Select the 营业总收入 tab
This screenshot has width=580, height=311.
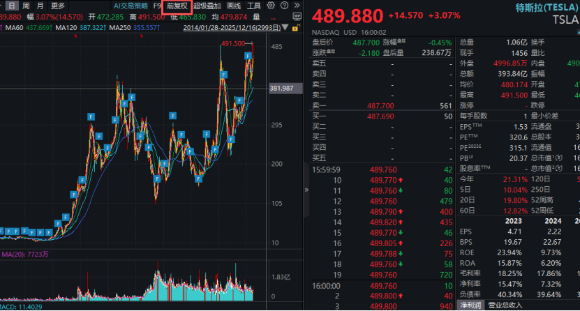click(505, 305)
